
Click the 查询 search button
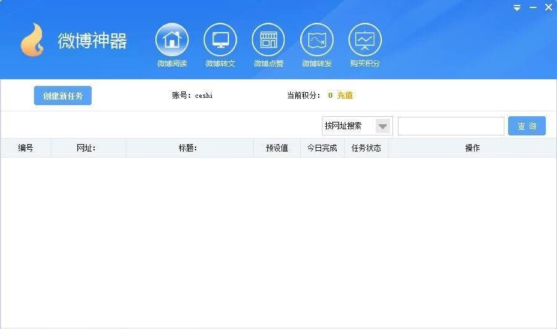click(527, 126)
